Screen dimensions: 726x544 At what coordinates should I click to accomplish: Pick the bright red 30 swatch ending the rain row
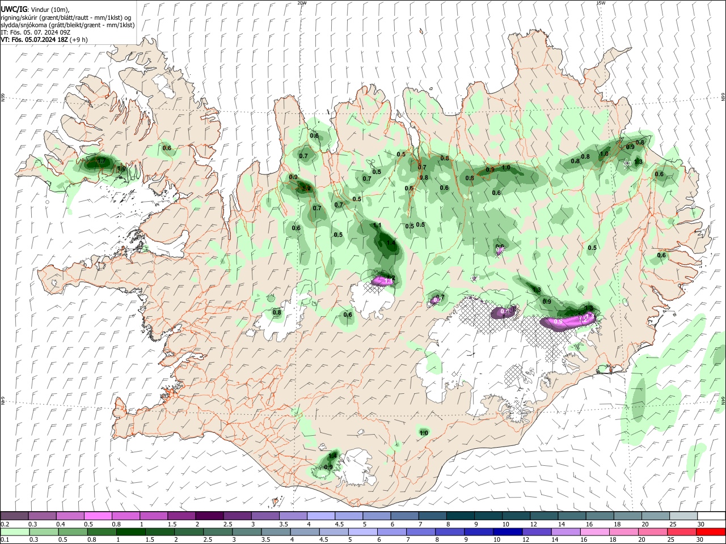coord(711,532)
